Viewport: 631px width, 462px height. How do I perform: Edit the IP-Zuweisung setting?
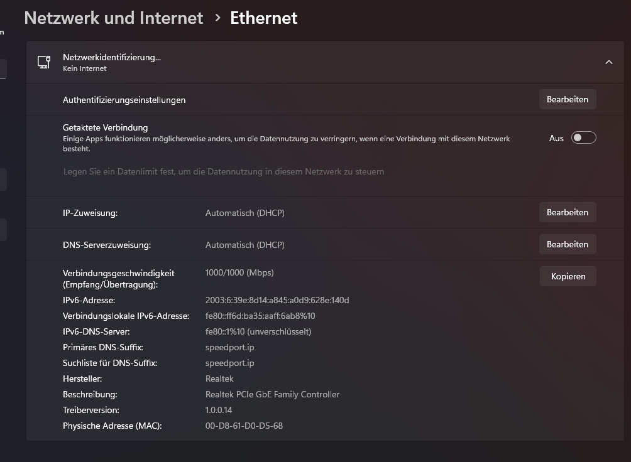tap(567, 212)
